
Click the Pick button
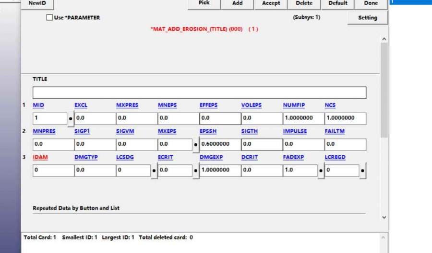coord(204,3)
